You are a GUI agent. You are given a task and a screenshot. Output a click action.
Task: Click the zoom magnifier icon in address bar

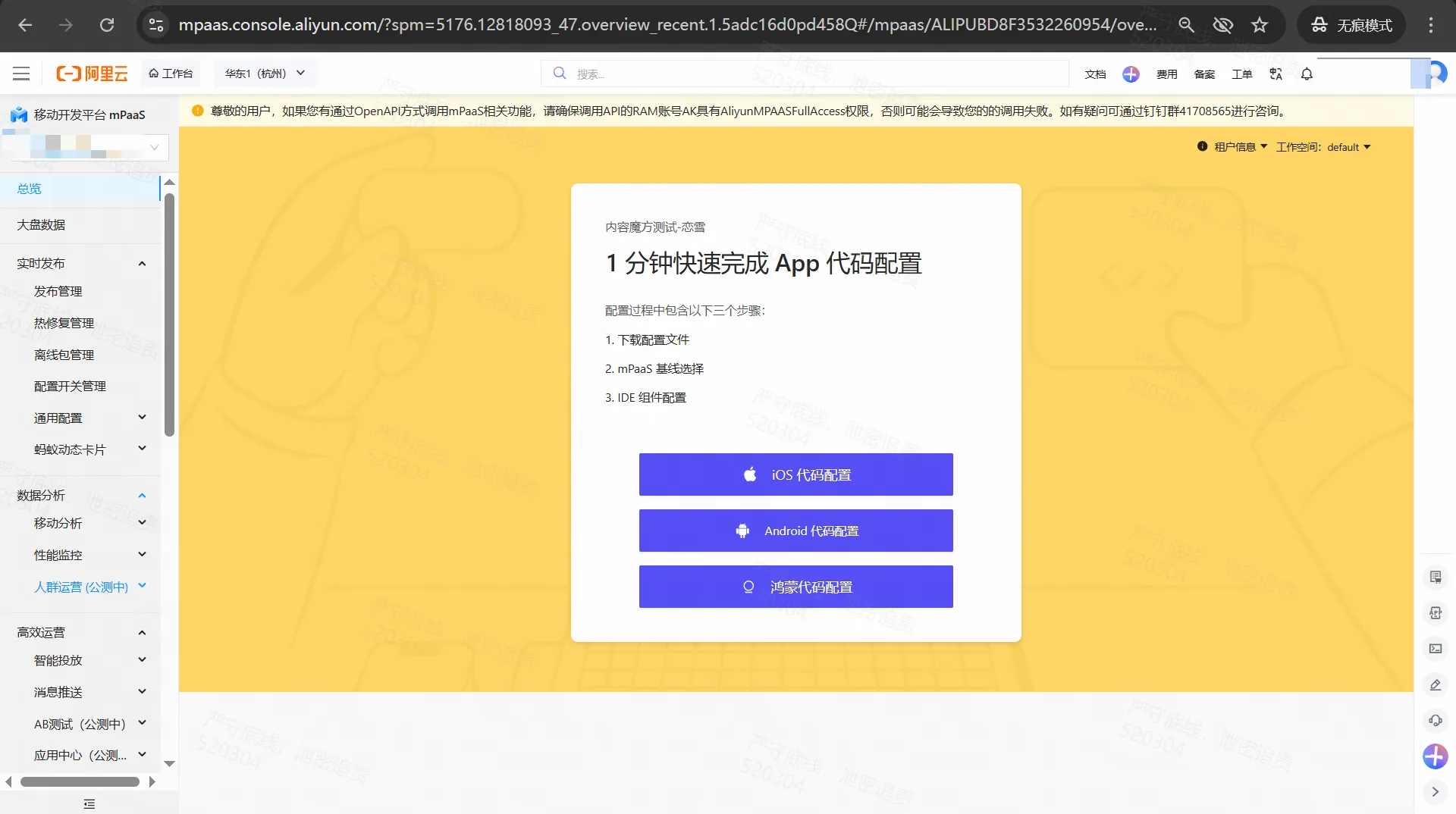tap(1186, 25)
